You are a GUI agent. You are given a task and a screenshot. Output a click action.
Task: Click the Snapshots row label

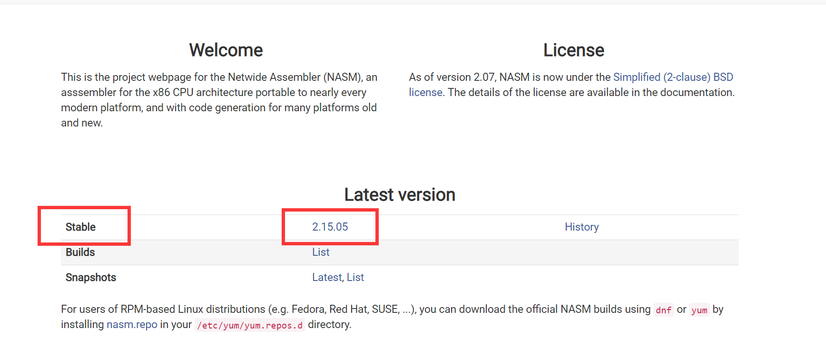[x=91, y=277]
